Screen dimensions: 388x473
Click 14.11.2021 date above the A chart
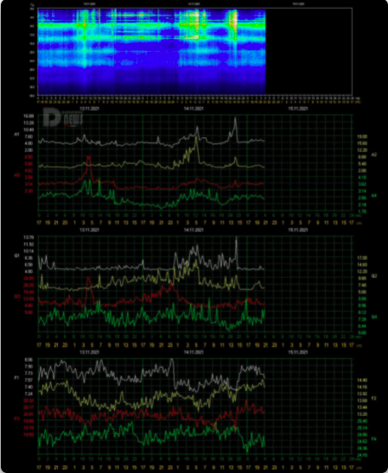194,109
